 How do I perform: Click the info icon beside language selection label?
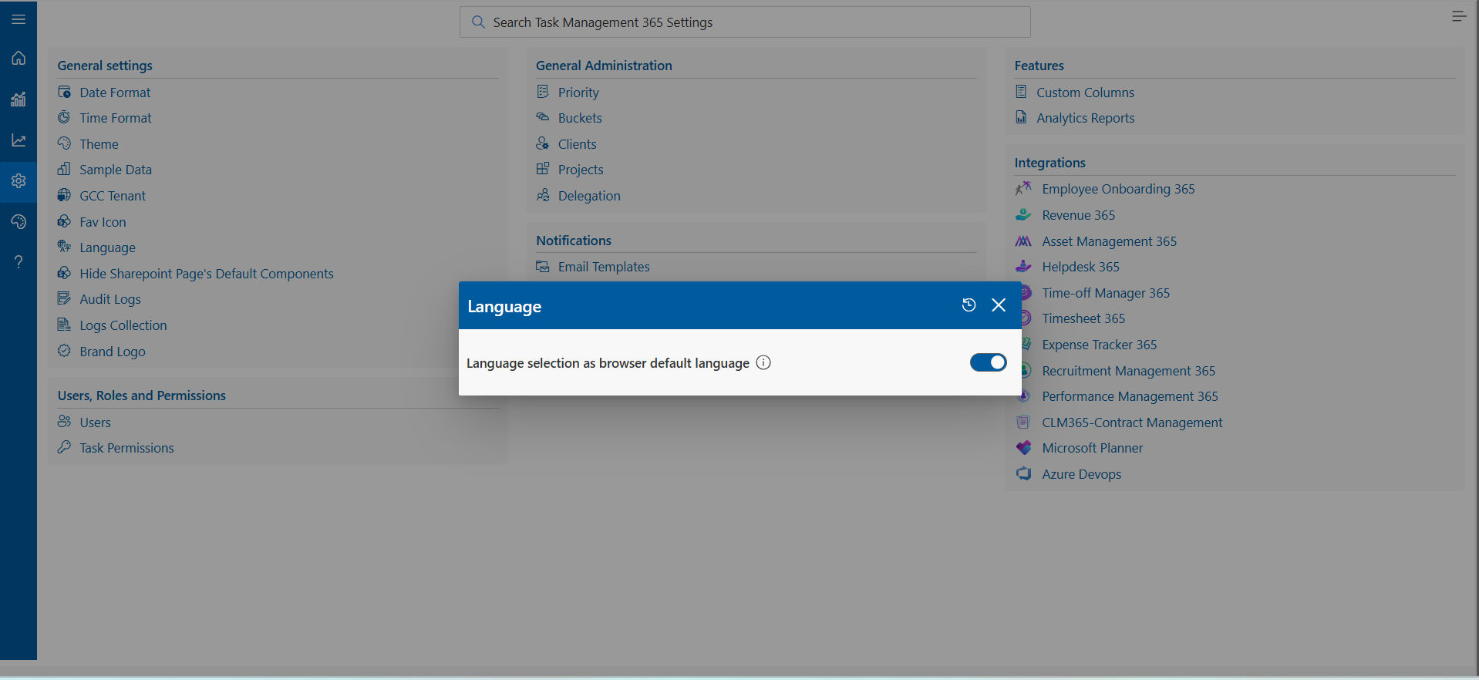763,362
